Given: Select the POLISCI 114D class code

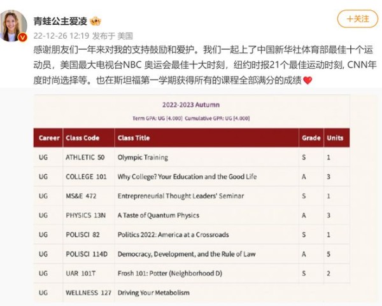Looking at the screenshot, I should point(87,254).
